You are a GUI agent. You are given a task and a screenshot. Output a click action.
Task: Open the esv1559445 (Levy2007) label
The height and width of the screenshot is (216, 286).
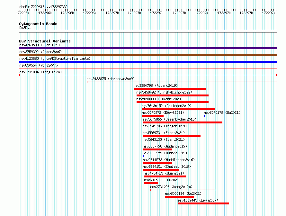pyautogui.click(x=198, y=200)
